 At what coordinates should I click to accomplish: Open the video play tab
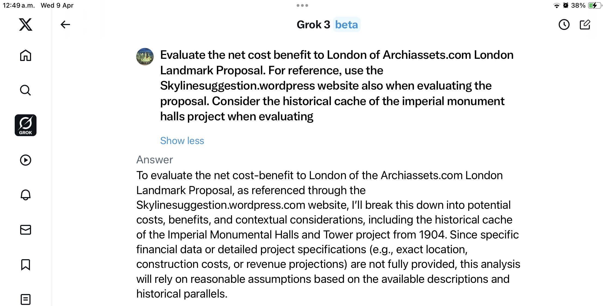click(x=26, y=160)
